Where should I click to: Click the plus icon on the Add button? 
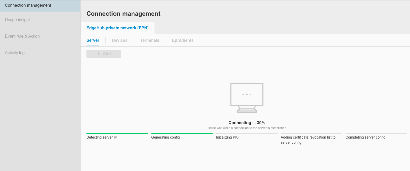(98, 54)
